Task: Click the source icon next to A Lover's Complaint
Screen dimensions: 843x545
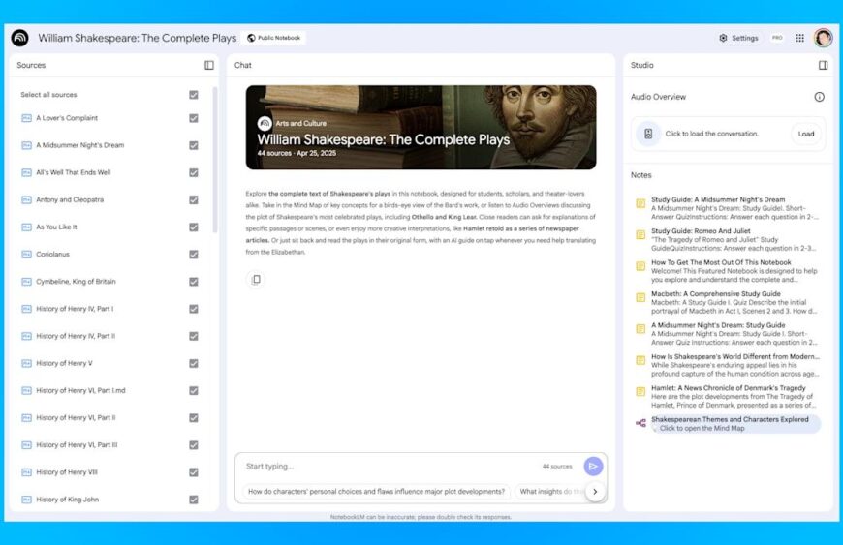Action: pyautogui.click(x=26, y=118)
